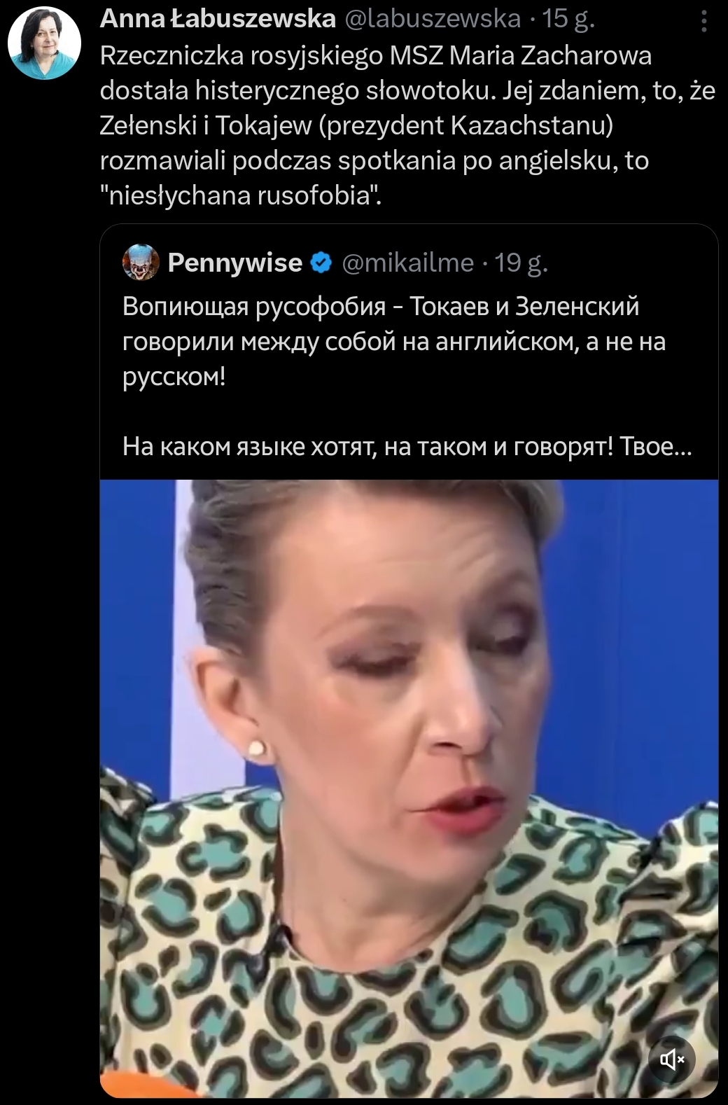
Task: Open Pennywise clown avatar profile
Action: click(x=141, y=263)
